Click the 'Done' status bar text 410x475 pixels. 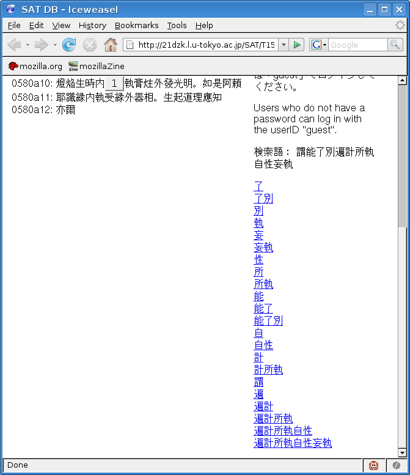pos(18,465)
